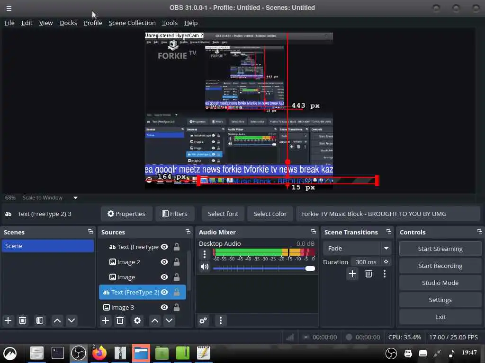Open transition properties three-dot menu
485x363 pixels.
385,274
